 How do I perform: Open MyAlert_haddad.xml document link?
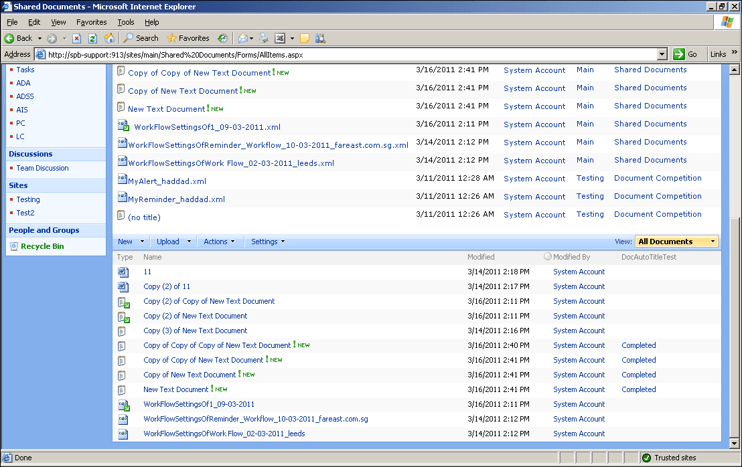[167, 181]
